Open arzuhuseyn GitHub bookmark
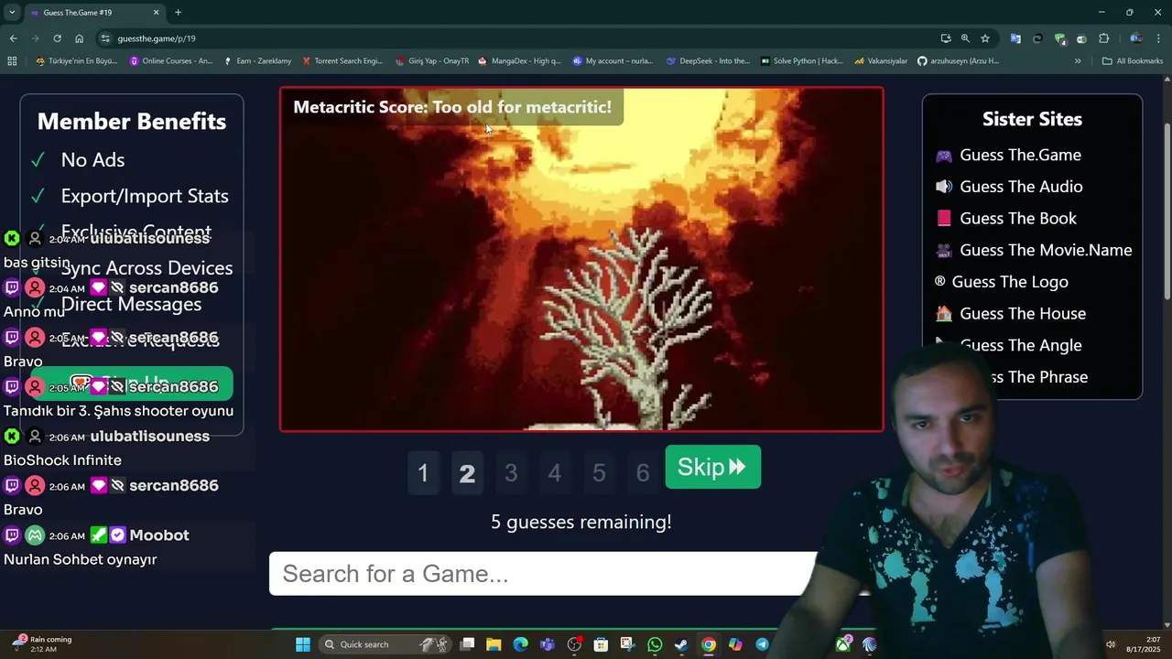The height and width of the screenshot is (659, 1172). click(x=959, y=61)
